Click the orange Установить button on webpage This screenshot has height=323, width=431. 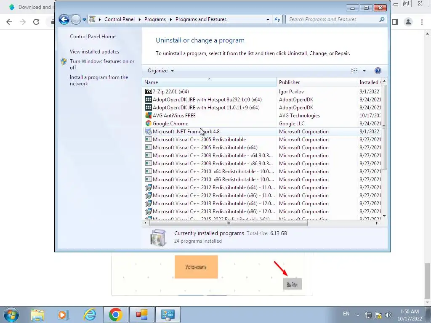[x=196, y=267]
